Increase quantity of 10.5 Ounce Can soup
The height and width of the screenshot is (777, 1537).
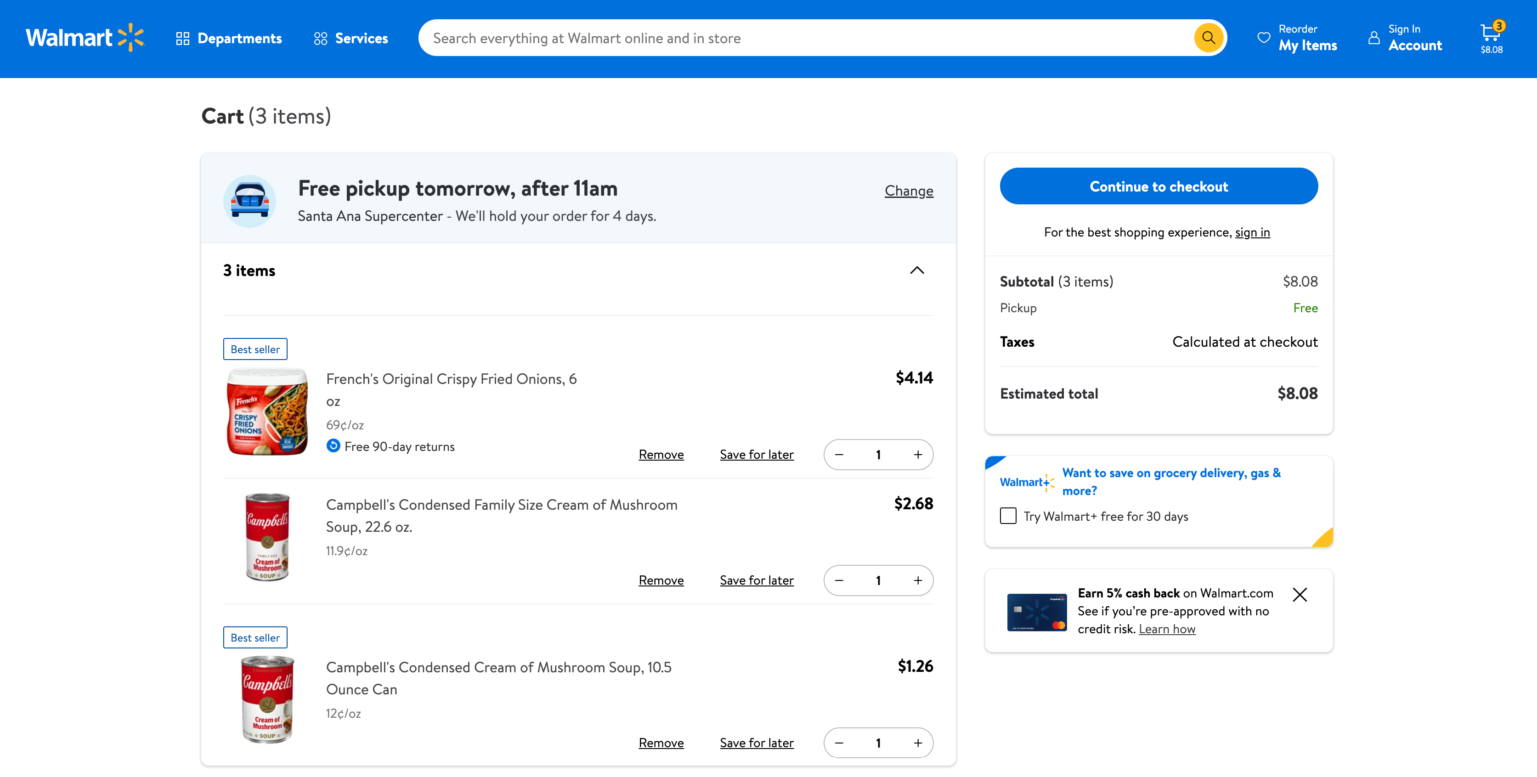[x=918, y=743]
